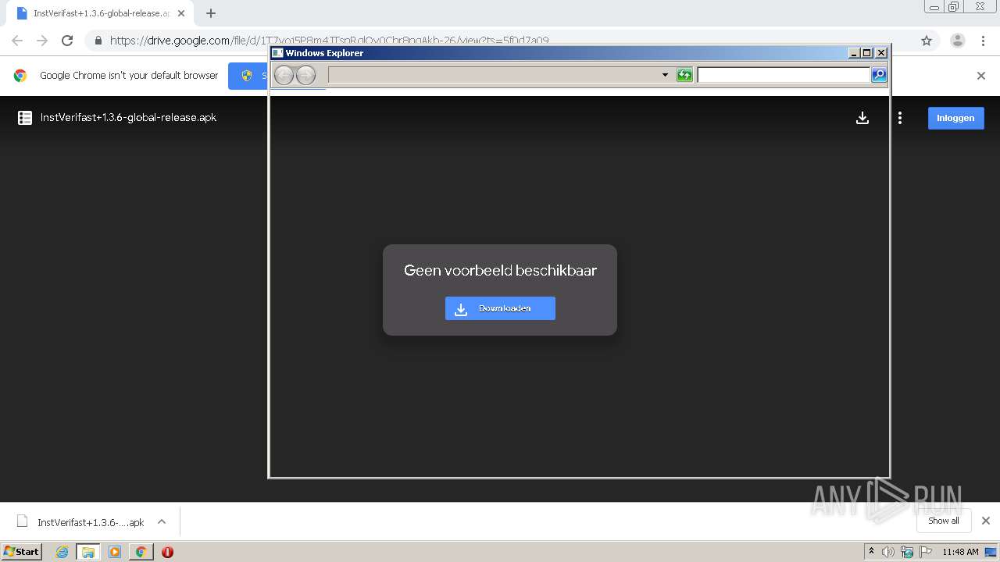Bookmark this page with the star icon
Screen dimensions: 1000x562
tap(927, 41)
